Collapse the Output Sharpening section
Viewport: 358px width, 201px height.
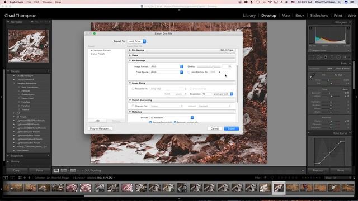(130, 100)
